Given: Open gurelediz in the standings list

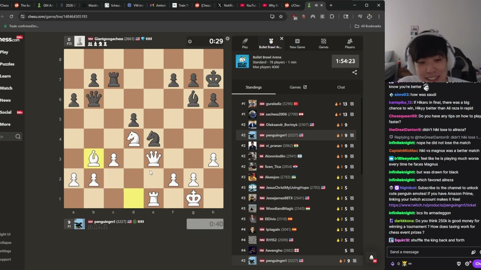Looking at the screenshot, I should click(274, 104).
